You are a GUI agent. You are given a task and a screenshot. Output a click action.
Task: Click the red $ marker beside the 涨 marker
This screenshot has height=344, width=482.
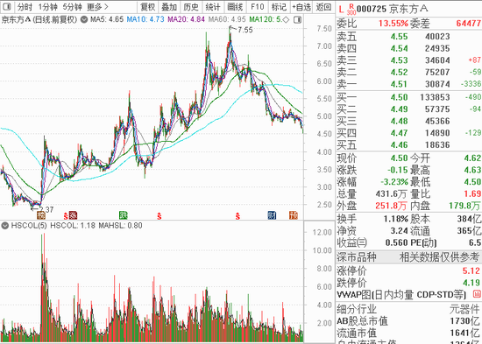tap(66, 216)
